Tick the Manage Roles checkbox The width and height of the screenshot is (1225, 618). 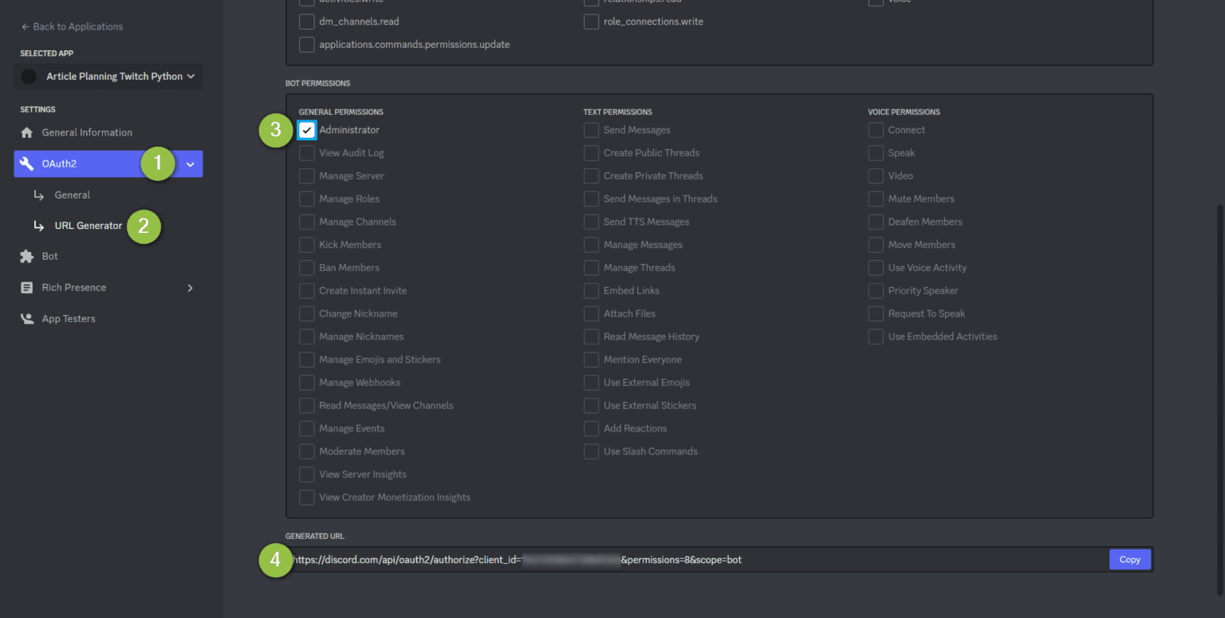[x=307, y=199]
